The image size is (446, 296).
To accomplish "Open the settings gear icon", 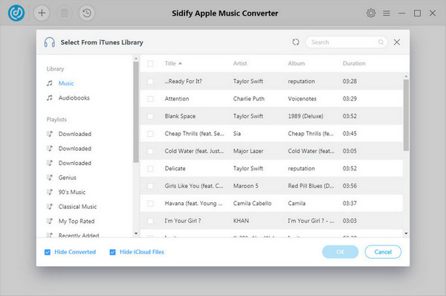I will point(371,13).
